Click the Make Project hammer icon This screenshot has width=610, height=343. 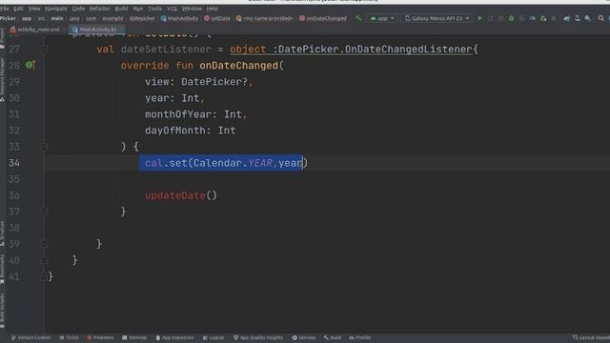[358, 18]
